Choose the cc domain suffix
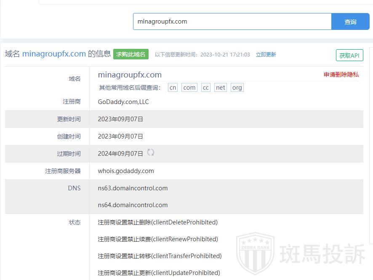This screenshot has height=280, width=373. coord(205,88)
